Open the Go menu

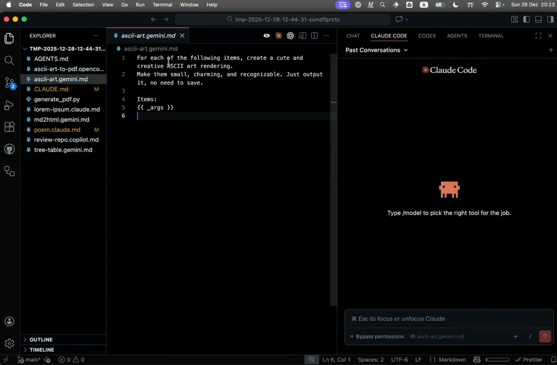[125, 5]
